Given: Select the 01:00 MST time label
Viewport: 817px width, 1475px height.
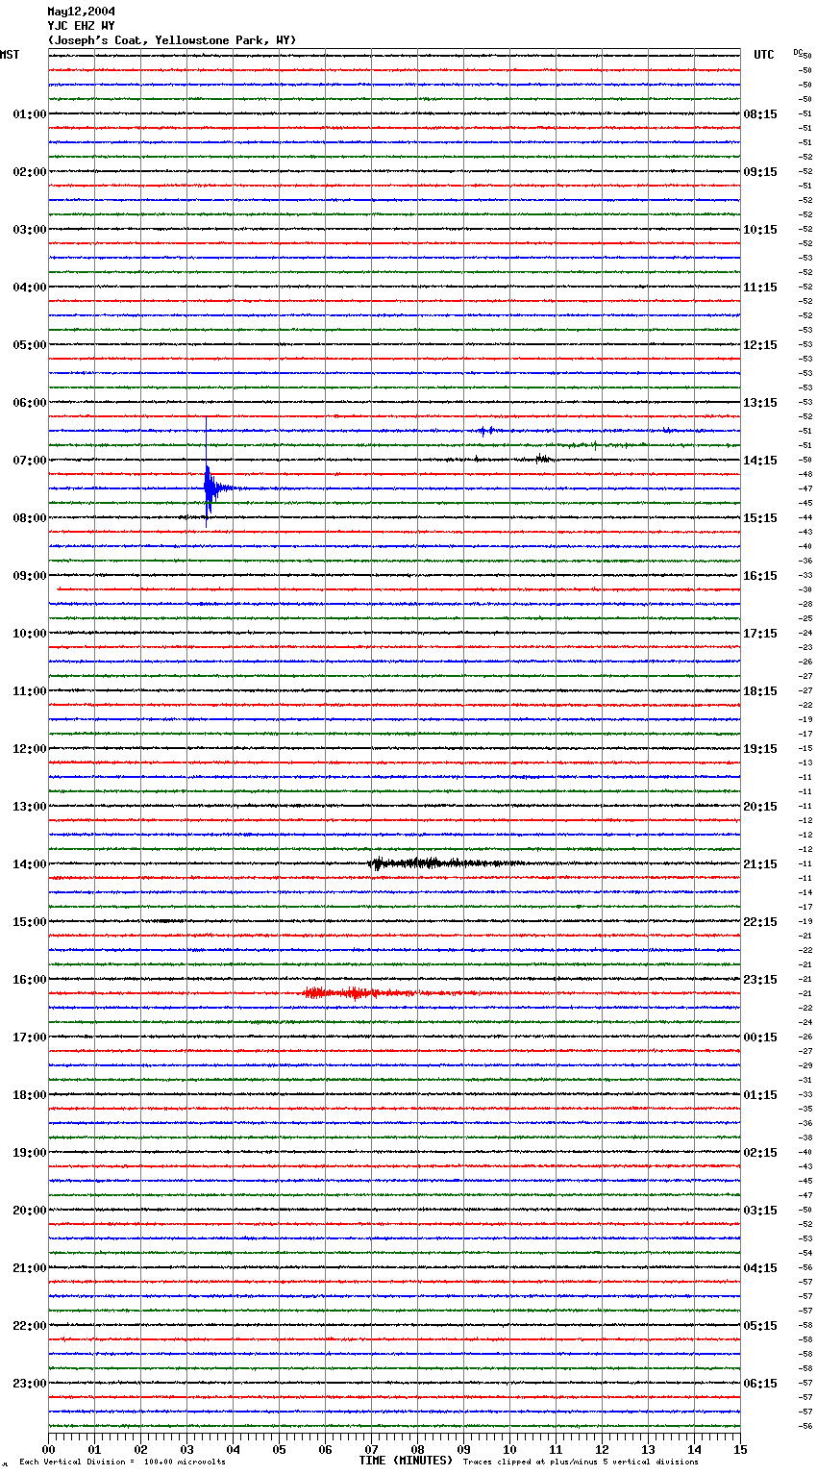Looking at the screenshot, I should pyautogui.click(x=29, y=114).
